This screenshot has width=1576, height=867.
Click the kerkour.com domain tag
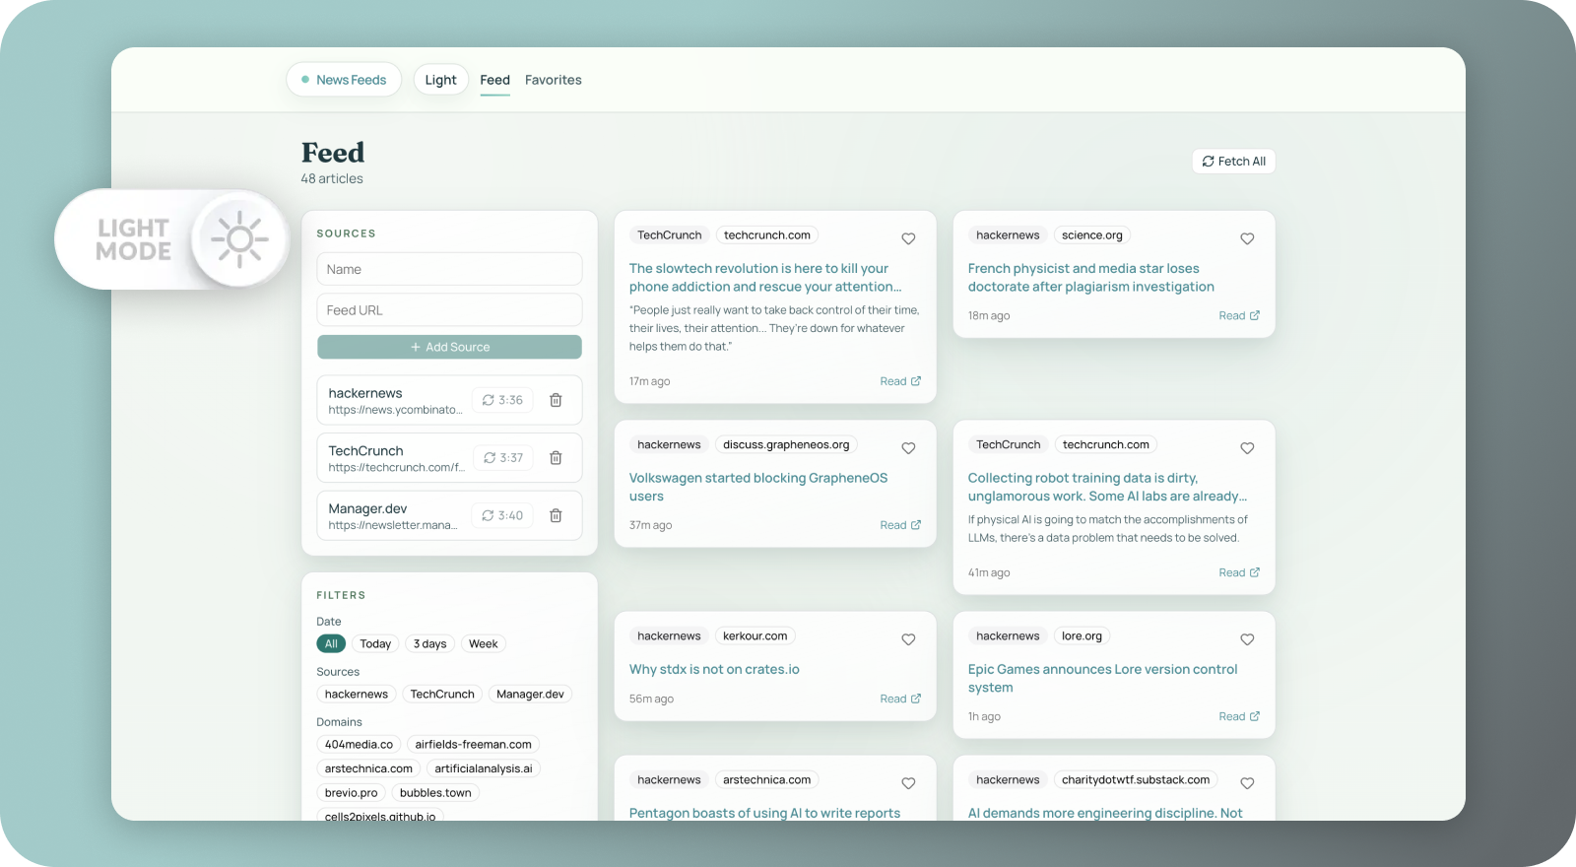(755, 636)
